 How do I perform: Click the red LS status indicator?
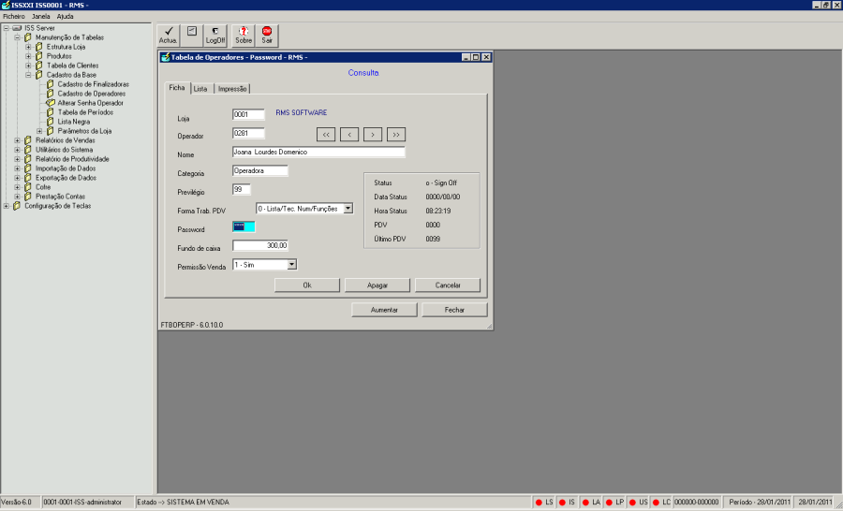pyautogui.click(x=539, y=503)
